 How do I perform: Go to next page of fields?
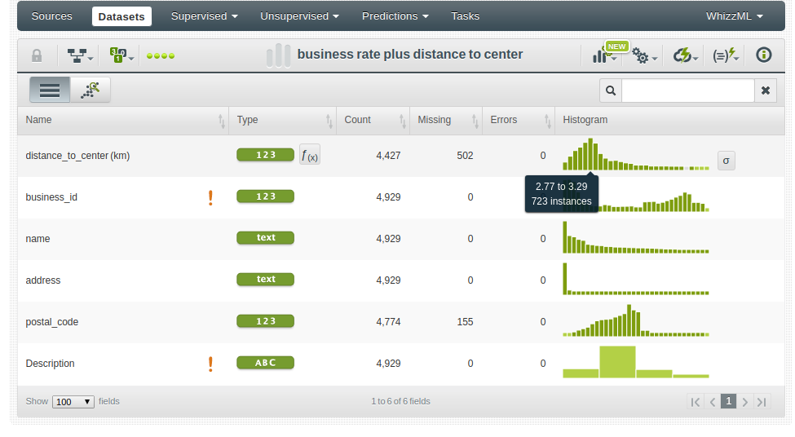point(745,401)
